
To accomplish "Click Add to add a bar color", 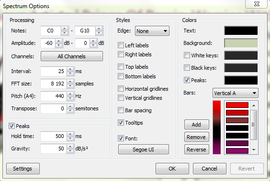I will (x=196, y=125).
